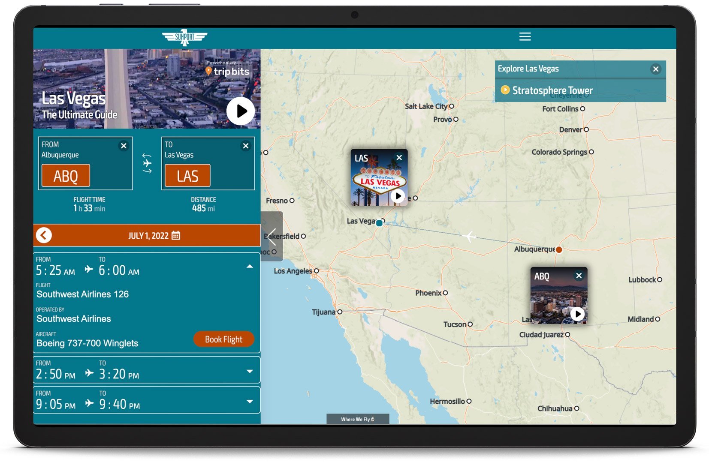
Task: Open the Where We Fly link
Action: coord(358,419)
